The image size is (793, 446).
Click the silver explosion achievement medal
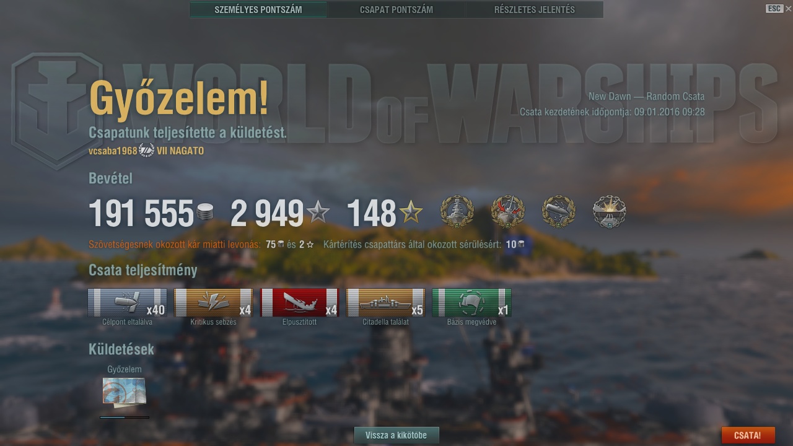click(609, 212)
